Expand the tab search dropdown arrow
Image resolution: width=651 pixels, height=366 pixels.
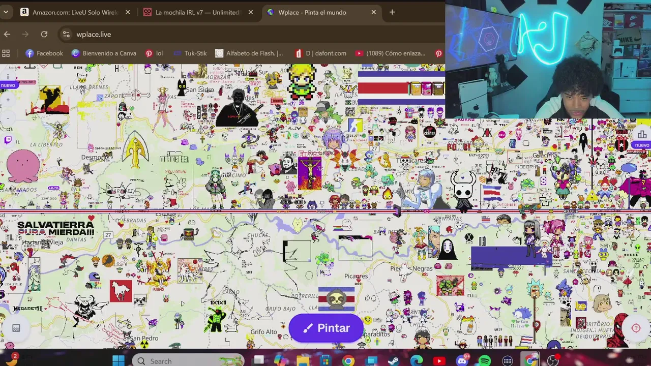coord(6,12)
